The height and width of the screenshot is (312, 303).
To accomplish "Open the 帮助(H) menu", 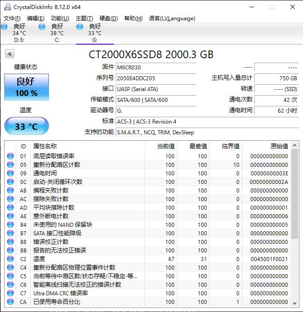I will pyautogui.click(x=133, y=18).
